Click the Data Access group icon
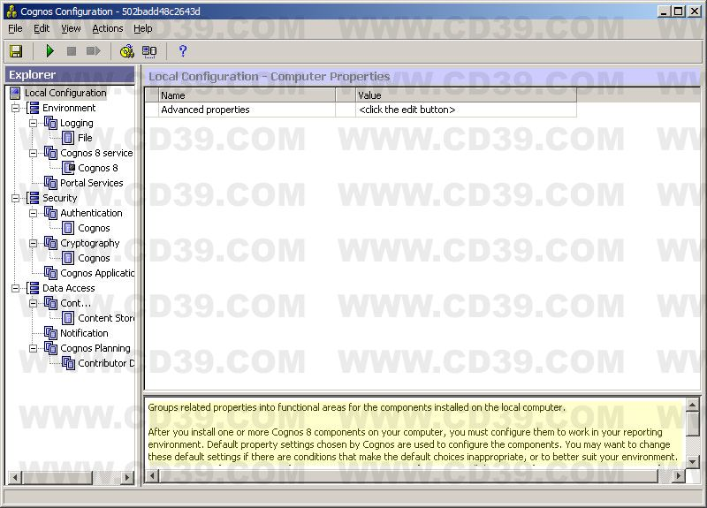This screenshot has width=707, height=508. coord(33,288)
